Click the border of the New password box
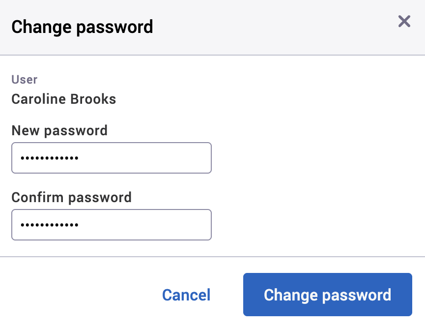The image size is (425, 329). 111,144
